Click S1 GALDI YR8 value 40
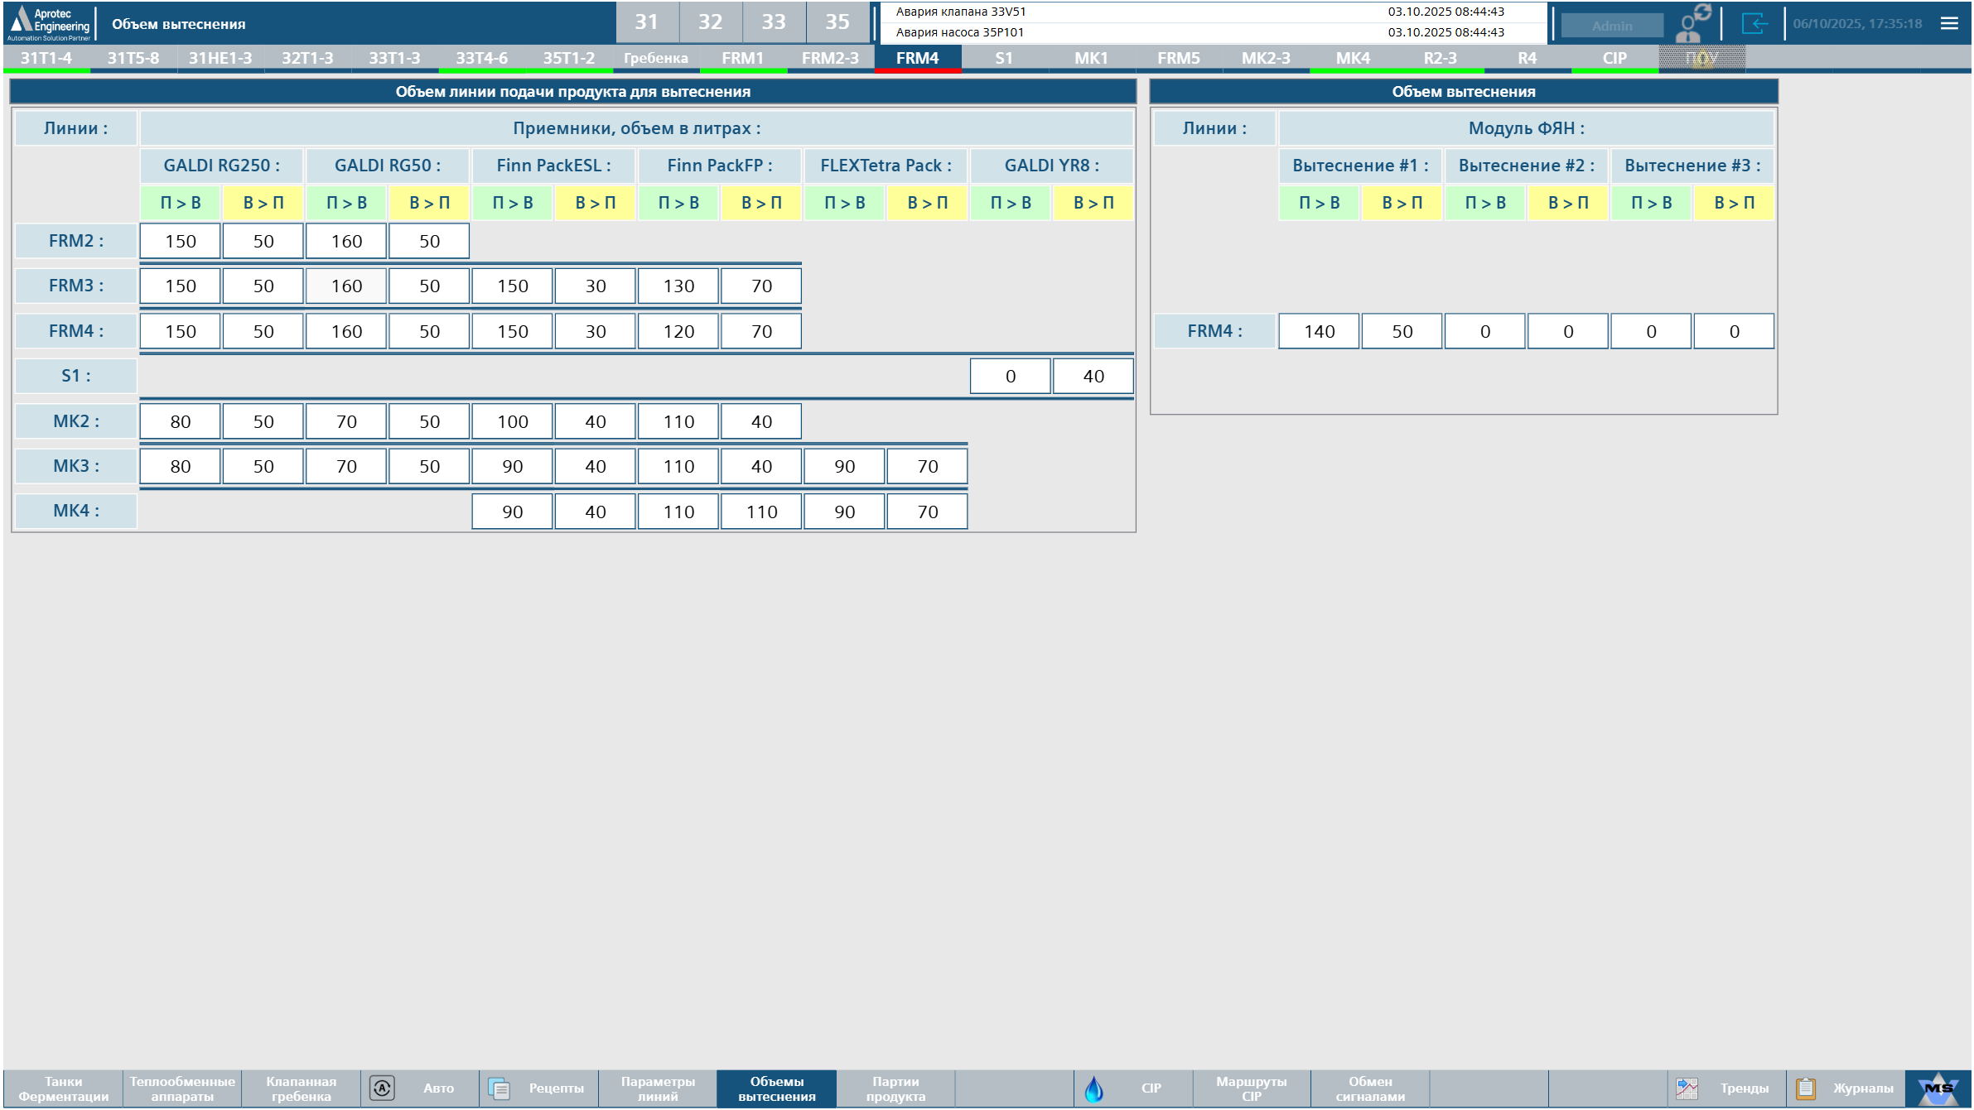This screenshot has width=1974, height=1110. coord(1093,377)
